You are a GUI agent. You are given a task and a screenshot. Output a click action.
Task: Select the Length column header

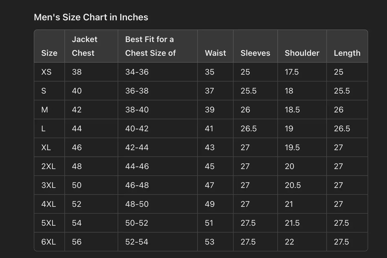click(x=347, y=53)
